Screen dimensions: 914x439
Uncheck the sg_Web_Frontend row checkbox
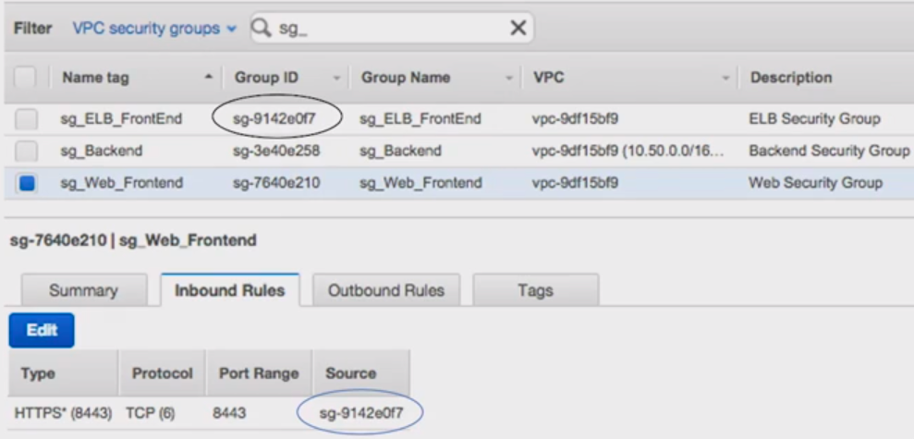[x=26, y=184]
